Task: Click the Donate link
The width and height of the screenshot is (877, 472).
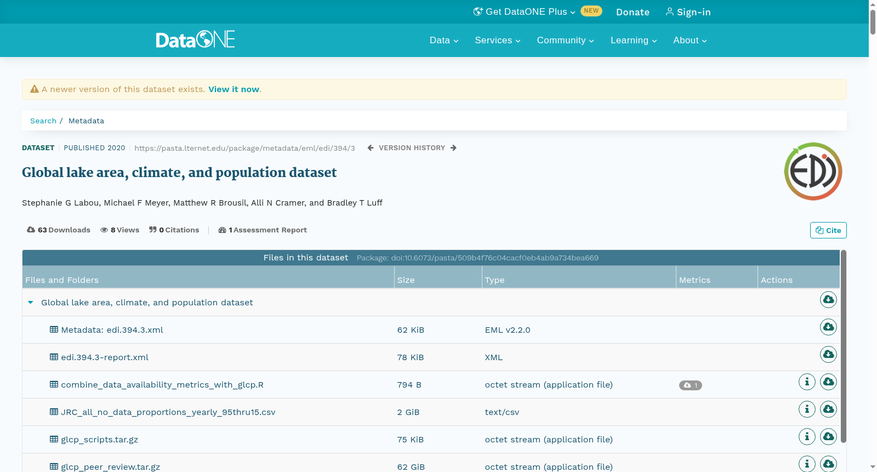Action: coord(633,12)
